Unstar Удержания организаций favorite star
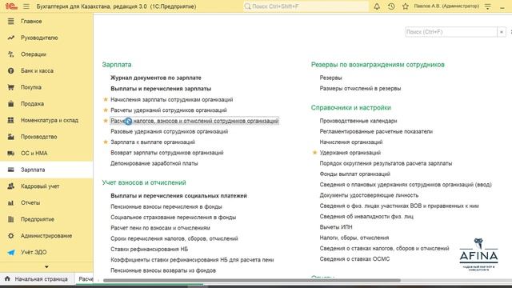The width and height of the screenshot is (512, 288). click(314, 153)
